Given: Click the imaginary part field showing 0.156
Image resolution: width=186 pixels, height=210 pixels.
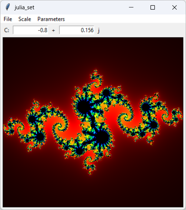Looking at the screenshot, I should pos(77,30).
